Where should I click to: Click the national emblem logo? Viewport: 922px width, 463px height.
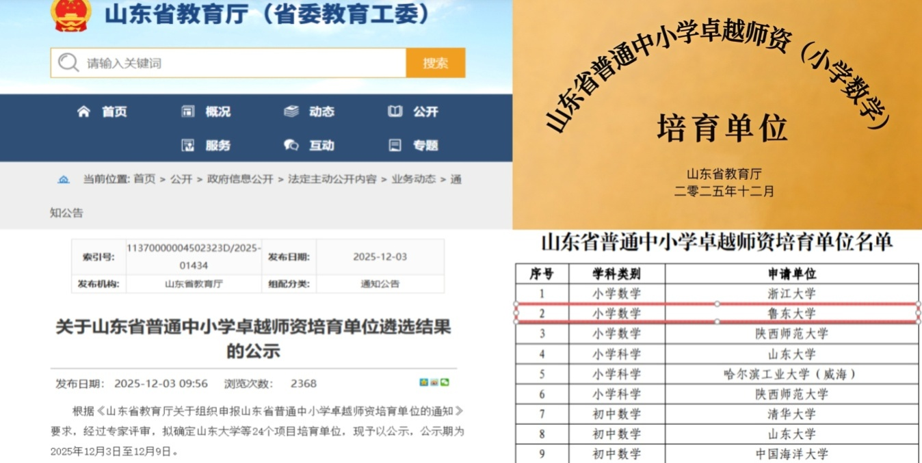71,14
